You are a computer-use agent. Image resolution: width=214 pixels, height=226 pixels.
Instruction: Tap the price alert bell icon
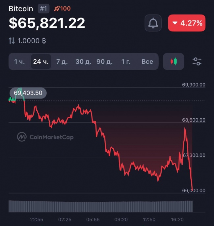point(153,23)
